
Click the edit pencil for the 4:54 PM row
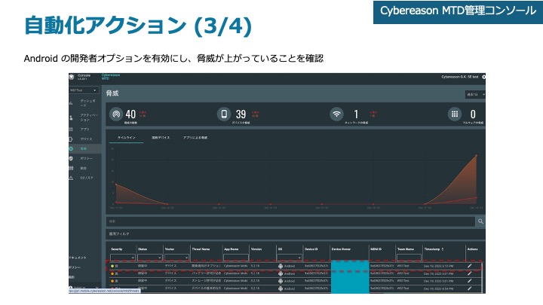470,288
